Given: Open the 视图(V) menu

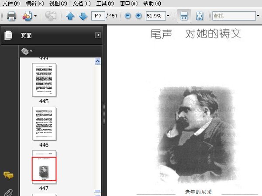Looking at the screenshot, I should (58, 3).
